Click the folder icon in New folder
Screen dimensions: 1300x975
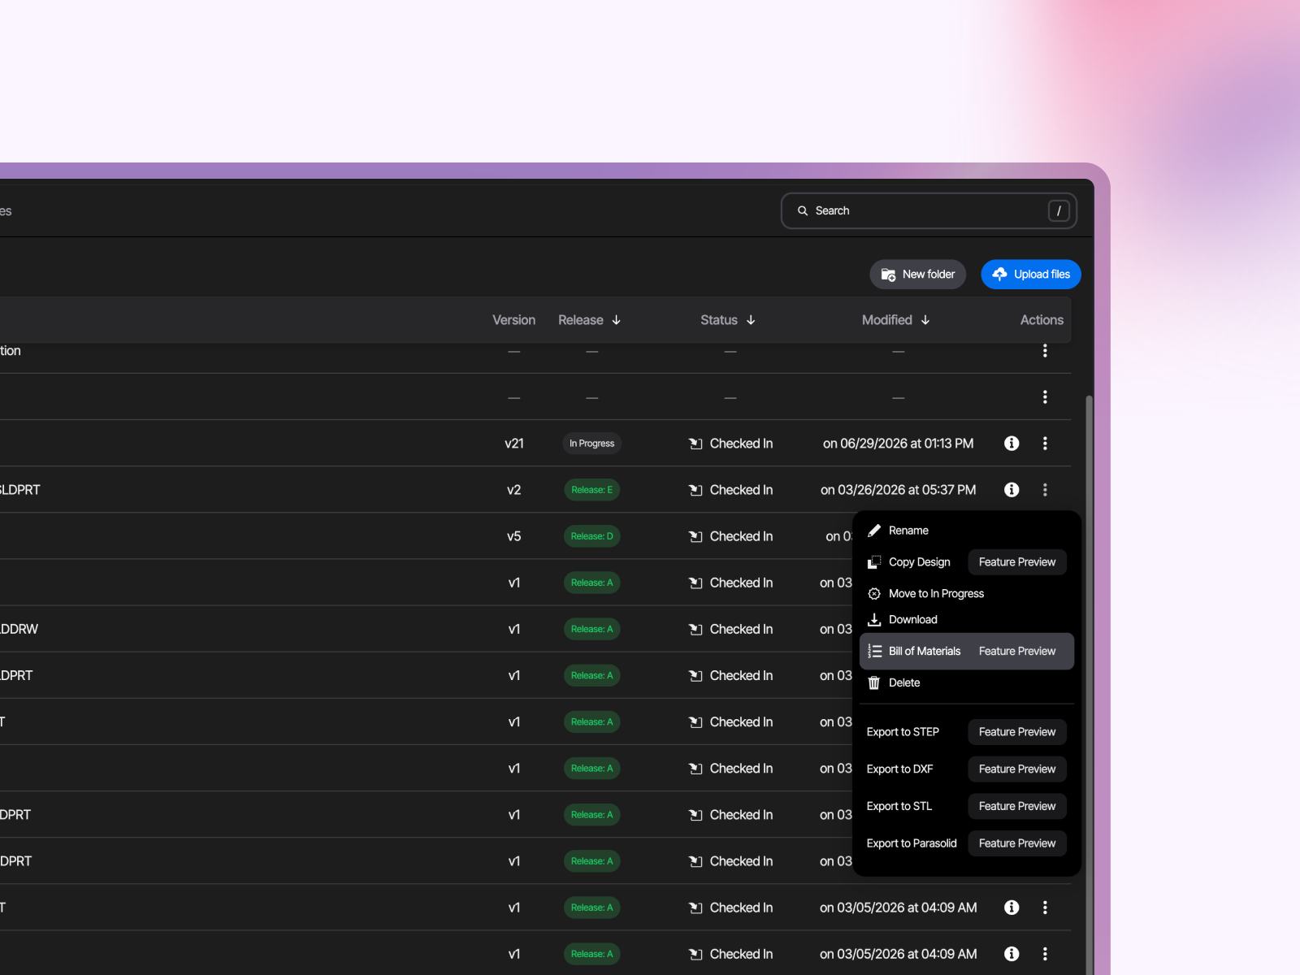[x=888, y=275]
